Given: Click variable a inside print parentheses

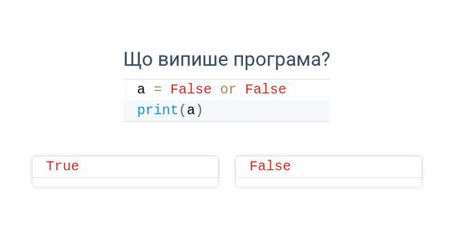Looking at the screenshot, I should click(x=191, y=111).
